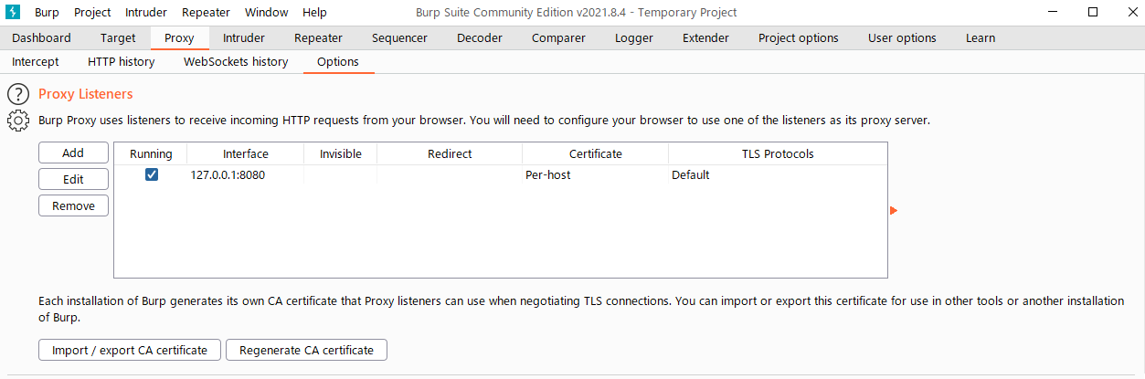Maximize the Burp Suite window
Viewport: 1145px width, 379px height.
1093,13
